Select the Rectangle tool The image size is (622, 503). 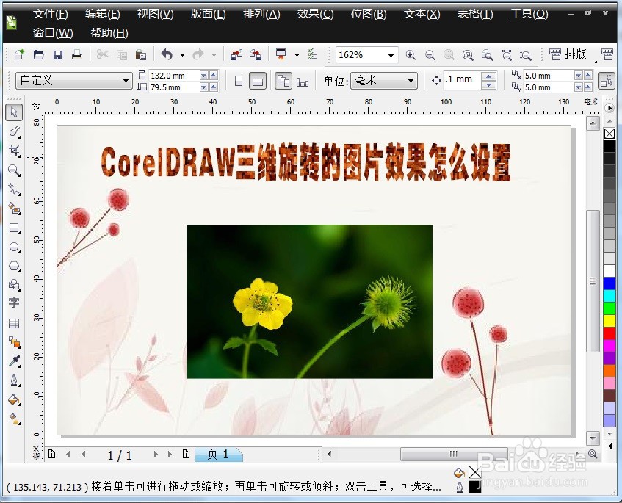coord(13,228)
